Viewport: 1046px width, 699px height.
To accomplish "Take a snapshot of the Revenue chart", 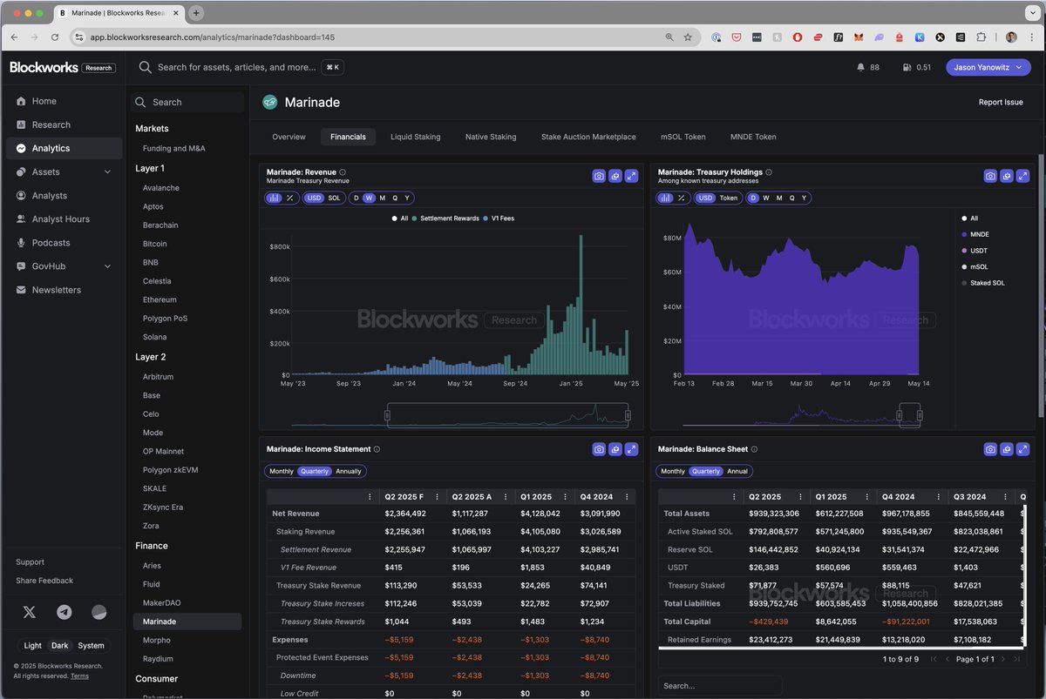I will point(599,176).
